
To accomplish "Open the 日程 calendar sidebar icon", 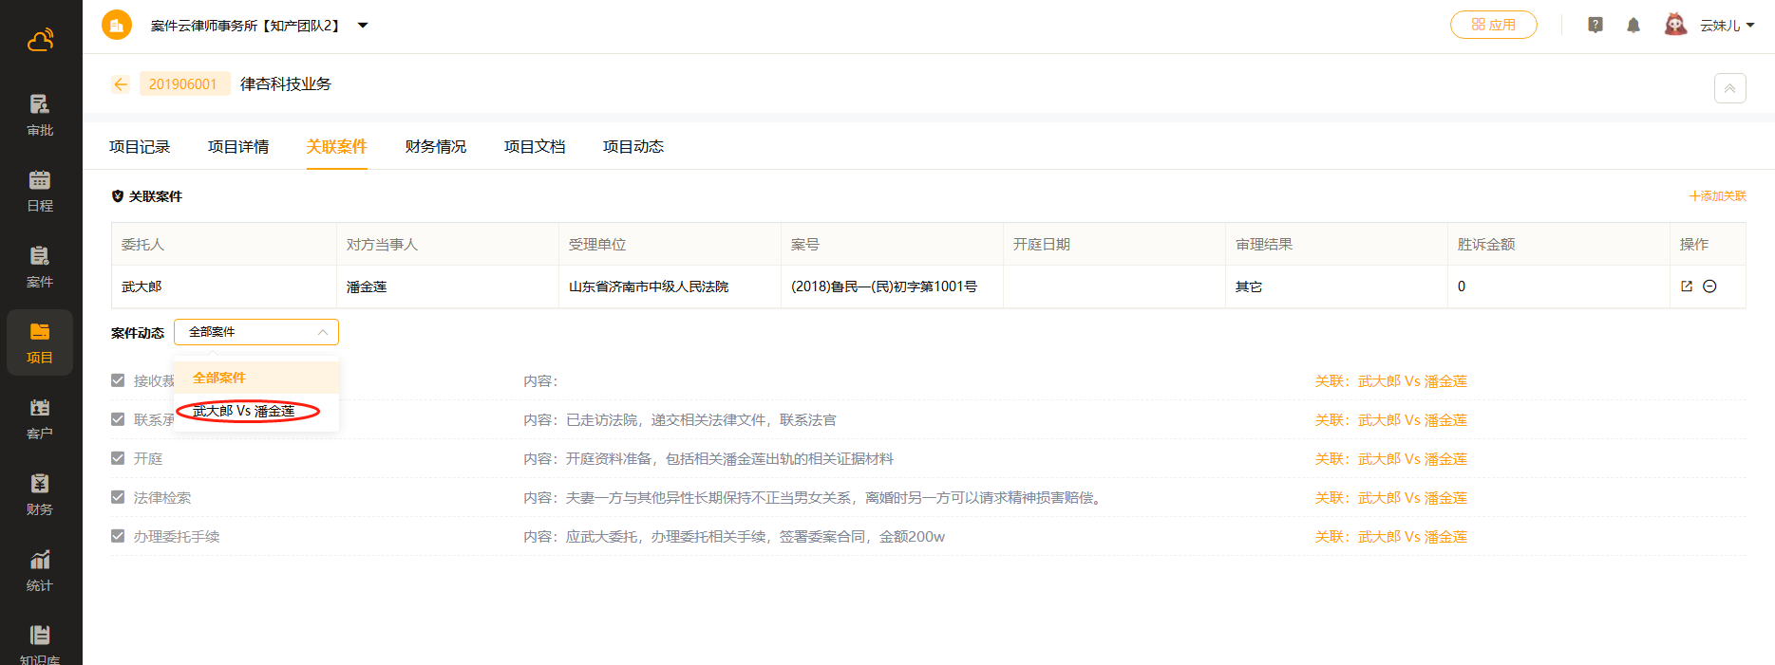I will click(40, 190).
